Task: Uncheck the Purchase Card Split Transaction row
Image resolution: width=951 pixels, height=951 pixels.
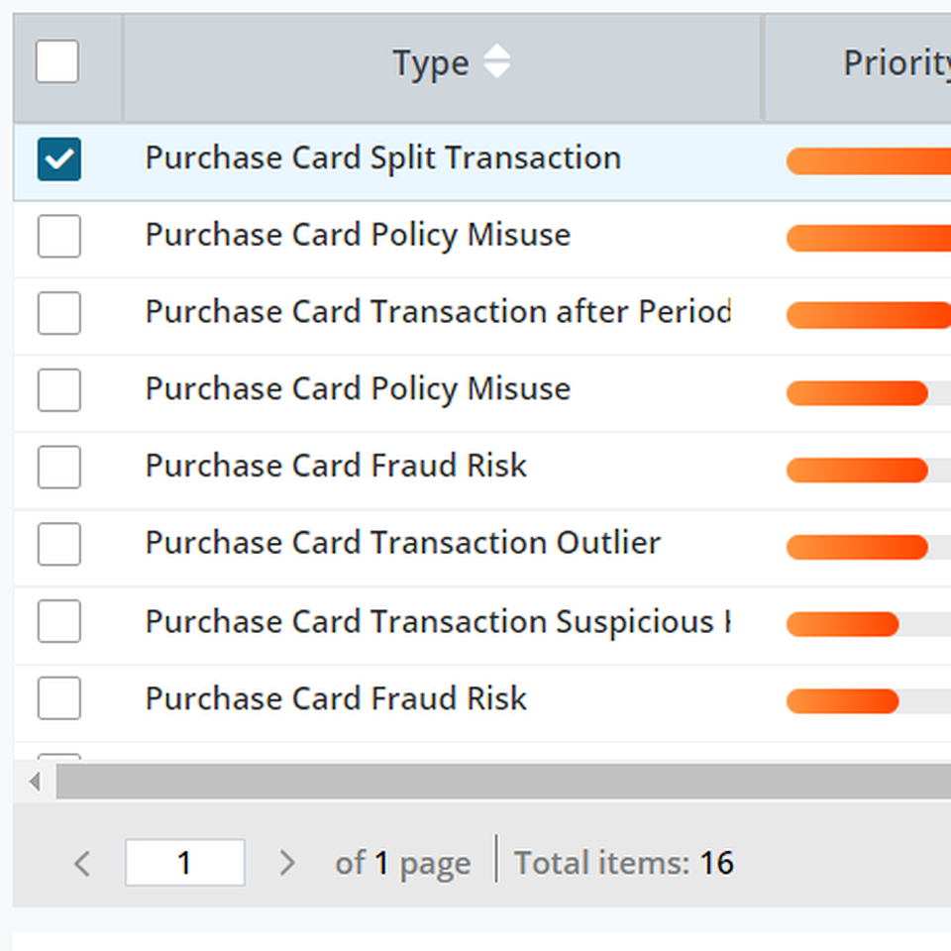Action: click(x=58, y=159)
